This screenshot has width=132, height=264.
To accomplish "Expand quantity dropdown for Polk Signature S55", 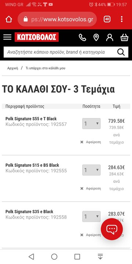I will (91, 124).
